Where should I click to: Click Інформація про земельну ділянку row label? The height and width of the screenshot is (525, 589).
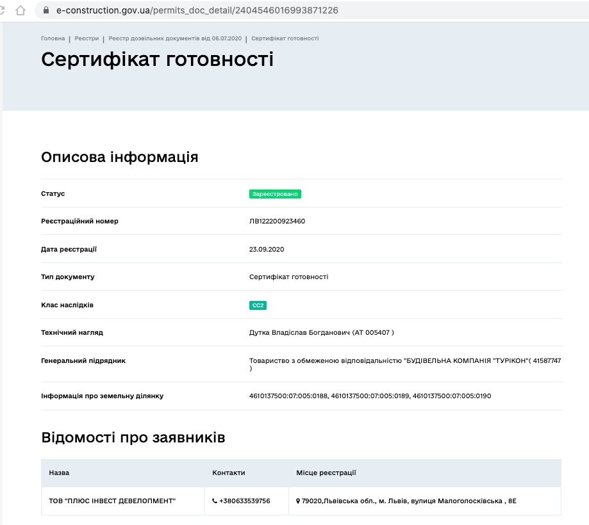(102, 396)
